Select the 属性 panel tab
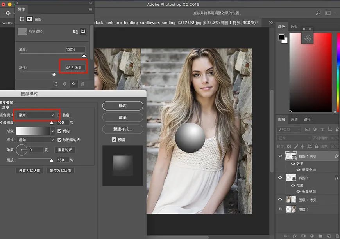The width and height of the screenshot is (340, 239). pyautogui.click(x=21, y=9)
